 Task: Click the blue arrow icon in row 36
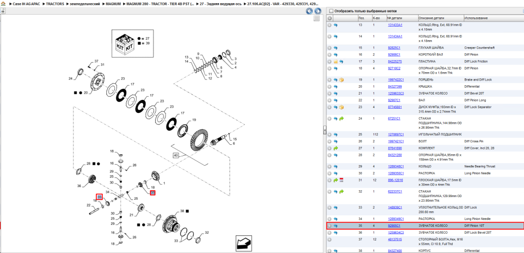pos(335,232)
